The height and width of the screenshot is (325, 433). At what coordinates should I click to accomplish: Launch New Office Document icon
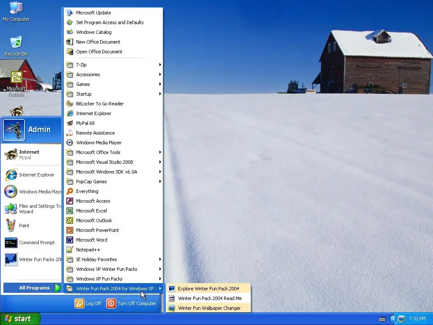70,42
